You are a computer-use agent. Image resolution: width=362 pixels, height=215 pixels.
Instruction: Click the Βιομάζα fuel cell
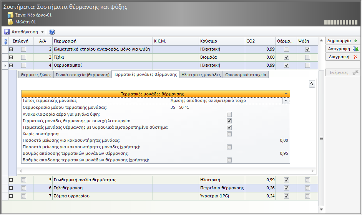coord(222,57)
